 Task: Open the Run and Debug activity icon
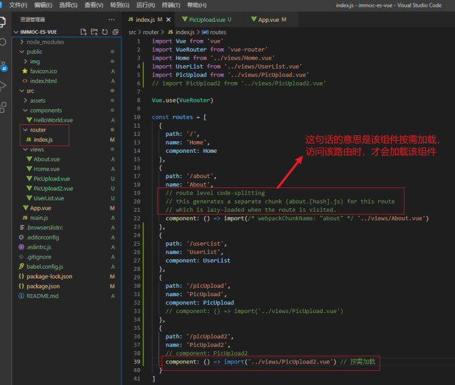[2, 86]
